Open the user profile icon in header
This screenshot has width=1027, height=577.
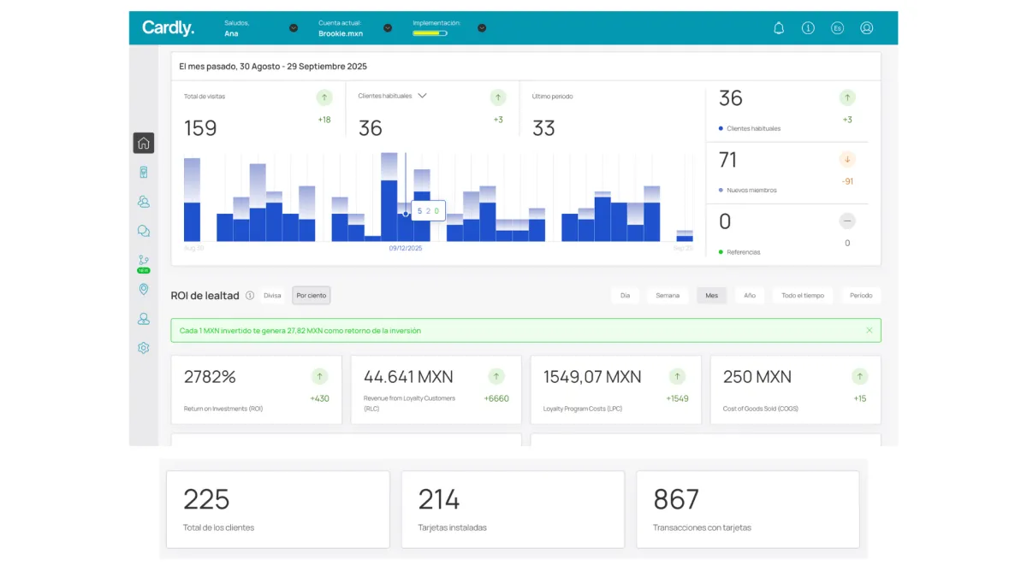(x=866, y=28)
